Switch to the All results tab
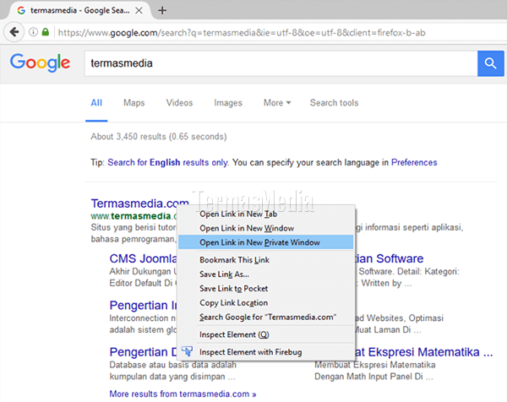Image resolution: width=507 pixels, height=402 pixels. 96,103
